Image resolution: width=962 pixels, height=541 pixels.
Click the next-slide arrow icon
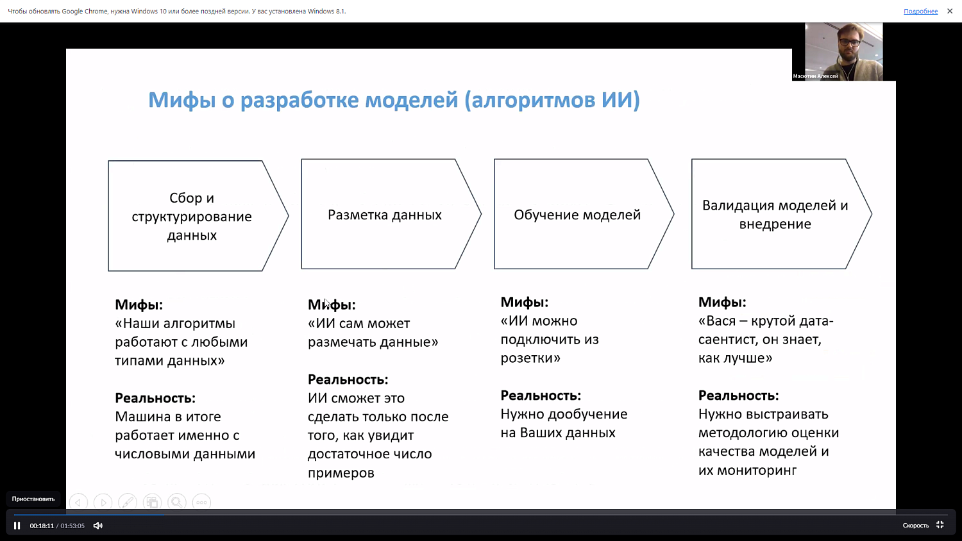point(103,502)
